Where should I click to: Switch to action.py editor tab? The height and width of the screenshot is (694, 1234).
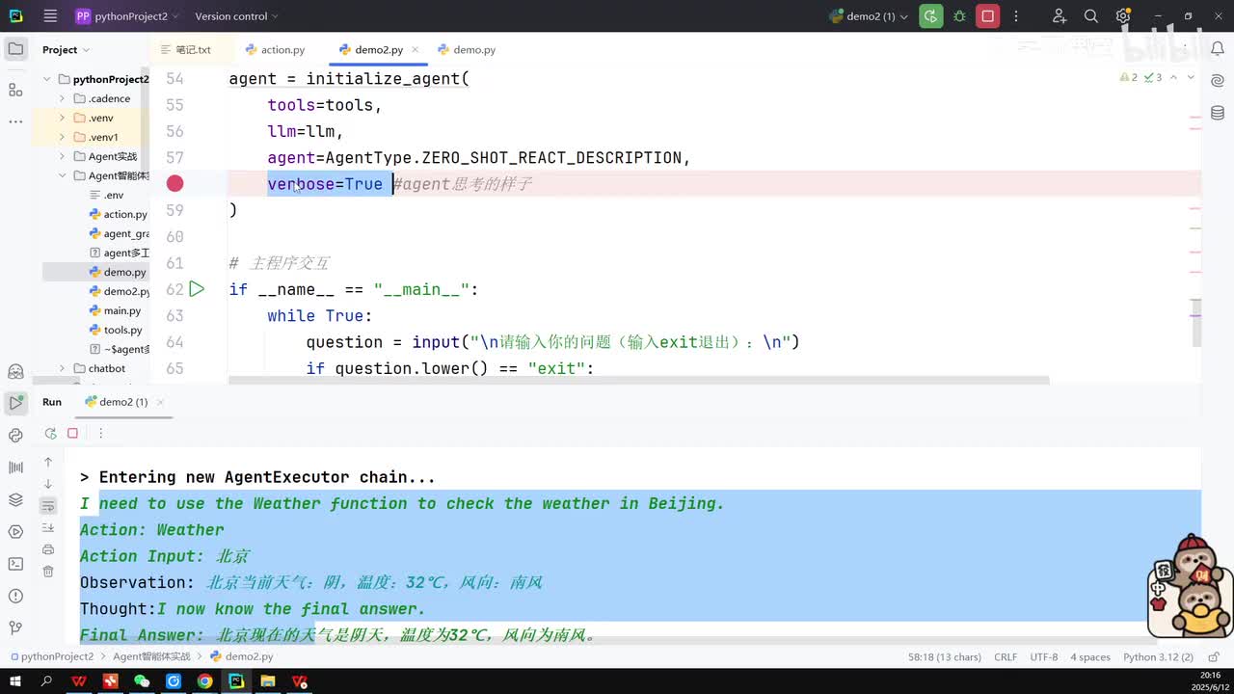coord(275,50)
